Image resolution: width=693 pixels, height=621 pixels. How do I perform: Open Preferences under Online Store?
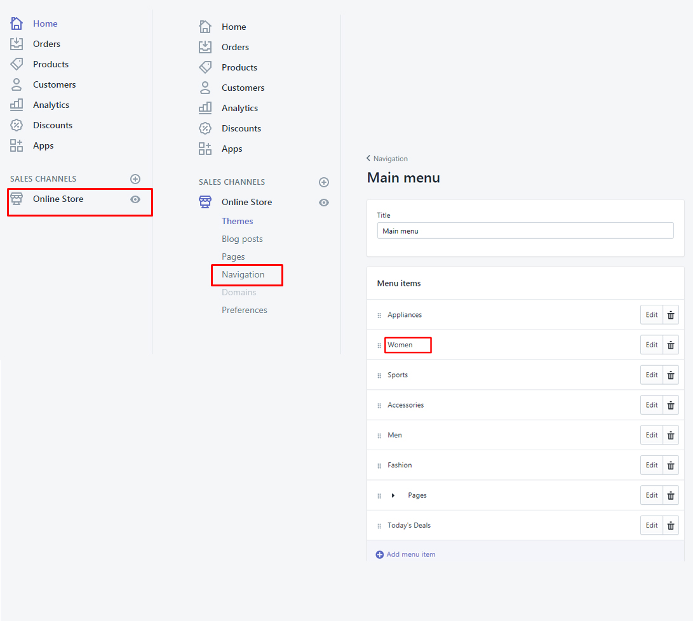(x=245, y=310)
